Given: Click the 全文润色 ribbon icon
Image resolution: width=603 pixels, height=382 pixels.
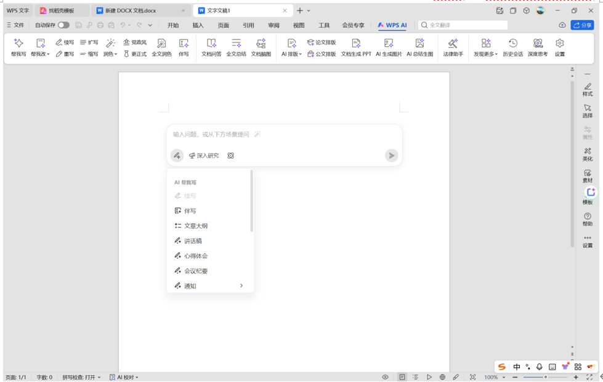Looking at the screenshot, I should click(161, 47).
